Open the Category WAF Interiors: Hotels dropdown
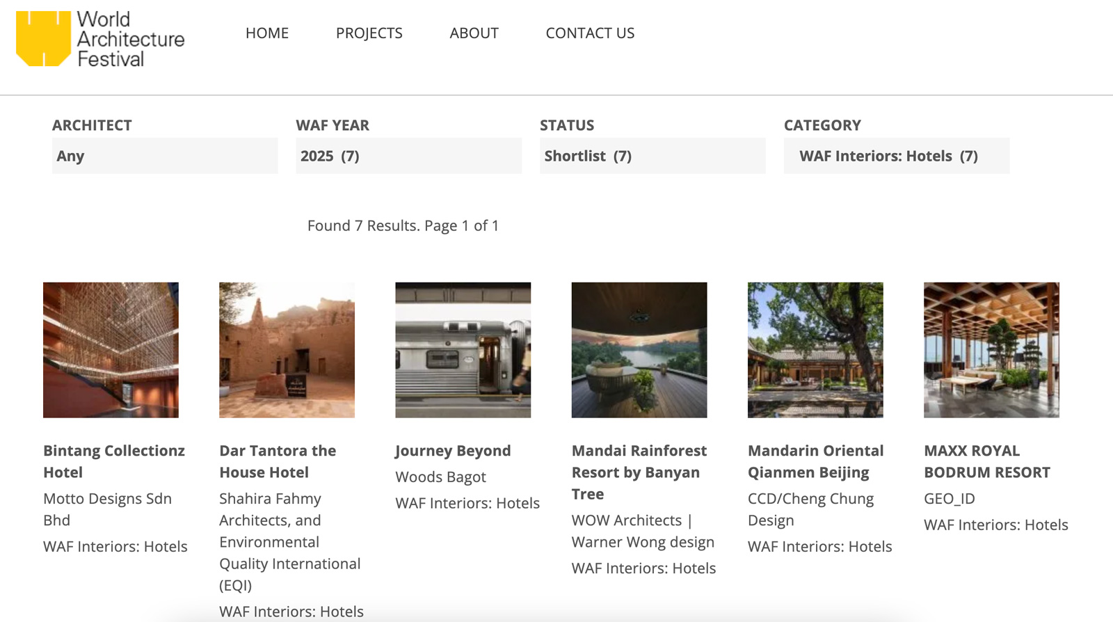 [x=896, y=156]
